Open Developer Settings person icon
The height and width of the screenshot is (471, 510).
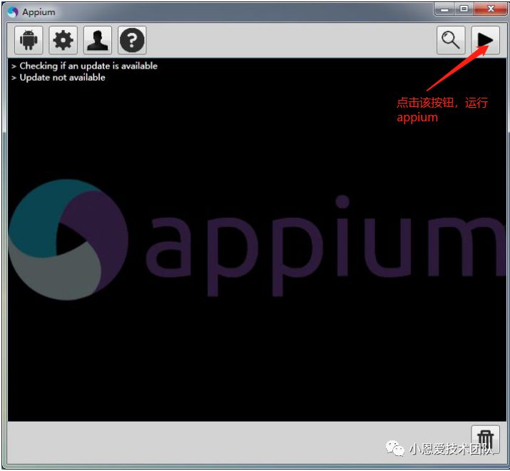click(98, 40)
